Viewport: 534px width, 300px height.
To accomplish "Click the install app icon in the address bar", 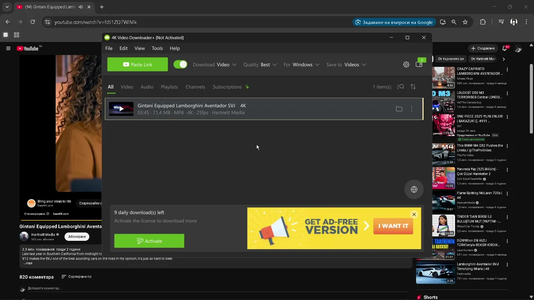I will (443, 22).
